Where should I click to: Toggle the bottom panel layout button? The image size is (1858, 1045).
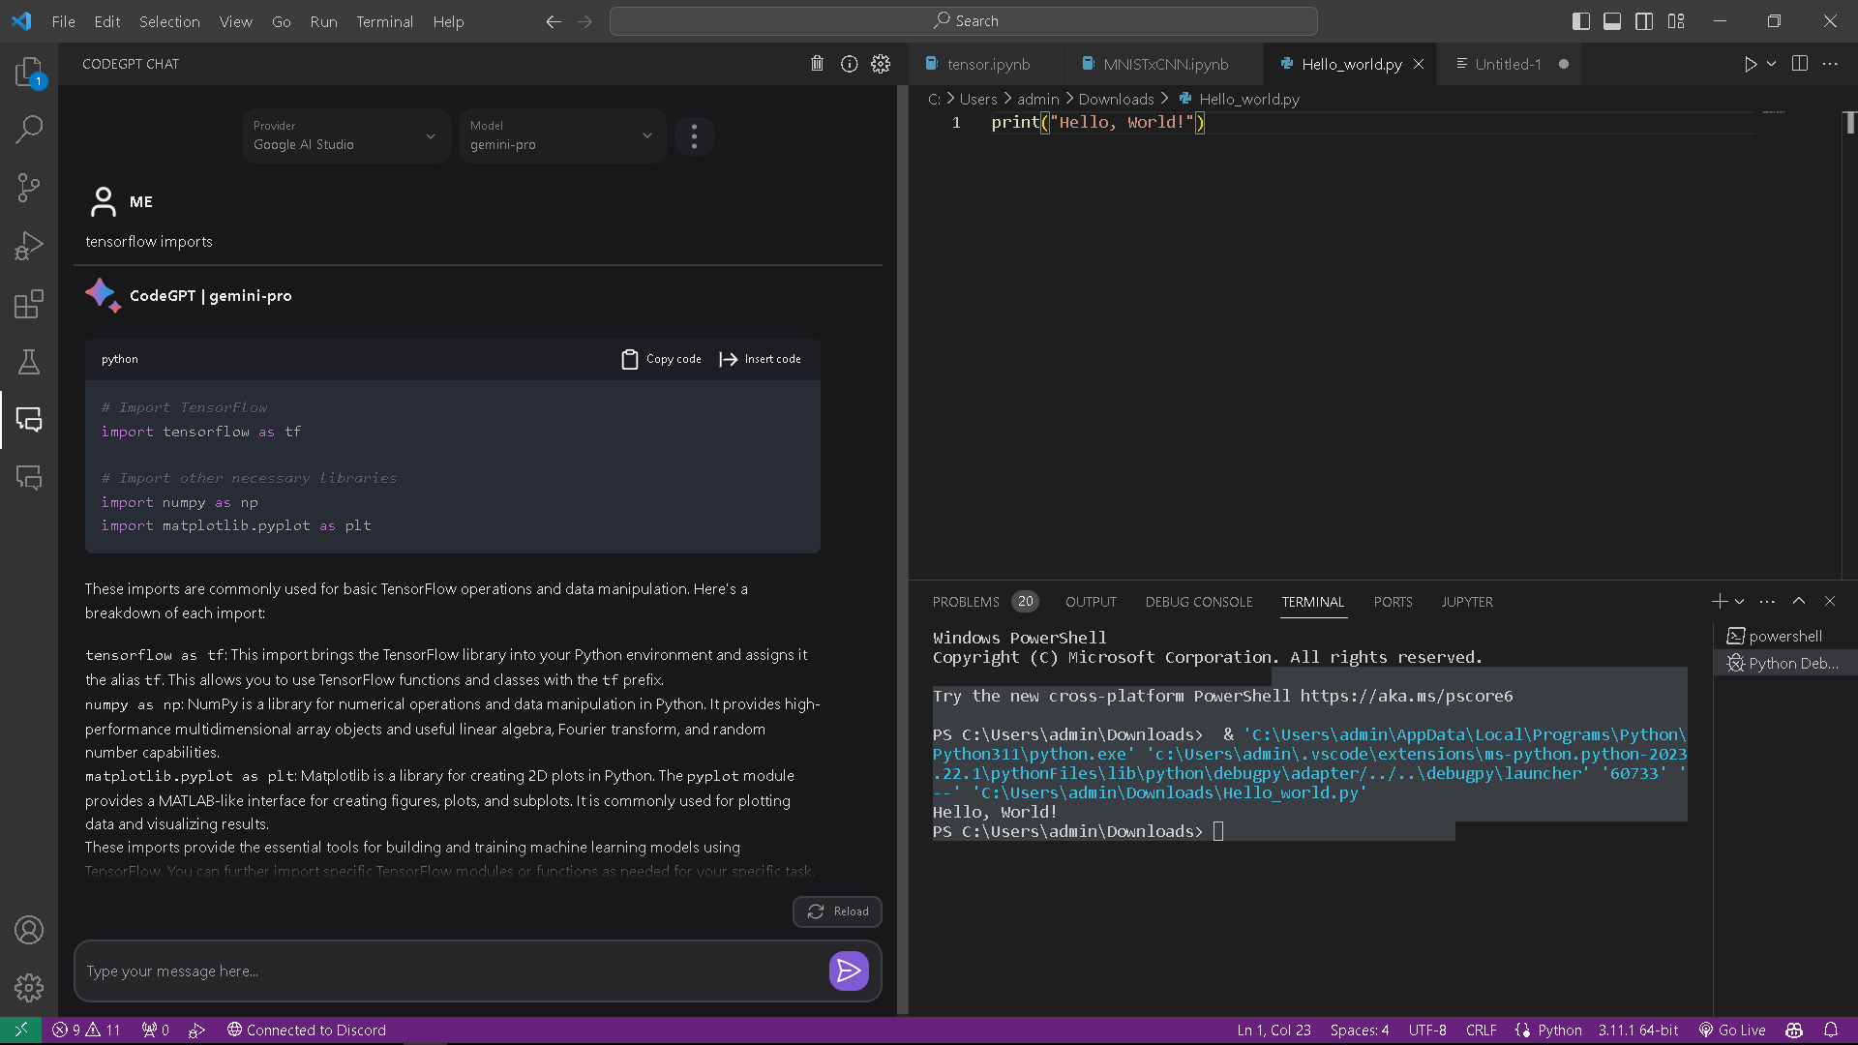pyautogui.click(x=1612, y=21)
